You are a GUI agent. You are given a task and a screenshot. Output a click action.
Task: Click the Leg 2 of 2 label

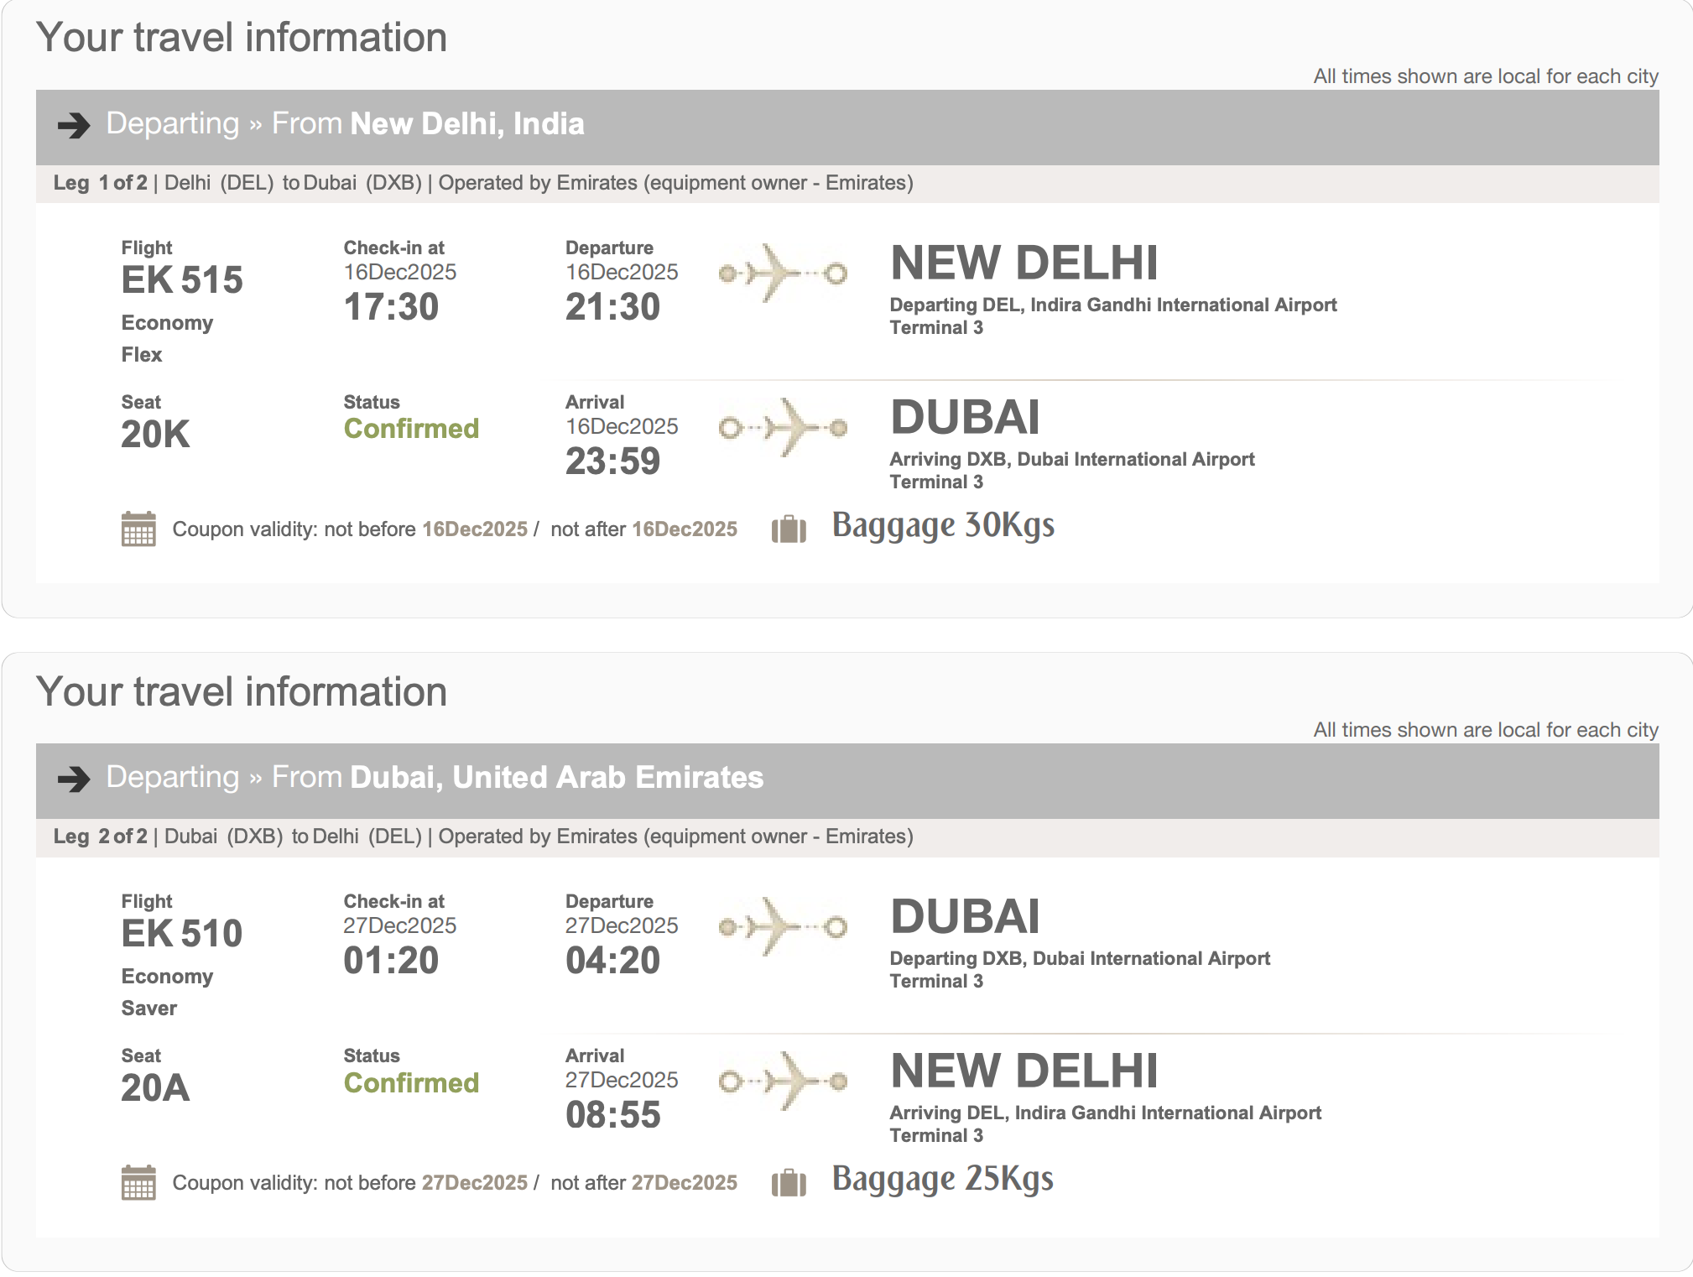[100, 837]
